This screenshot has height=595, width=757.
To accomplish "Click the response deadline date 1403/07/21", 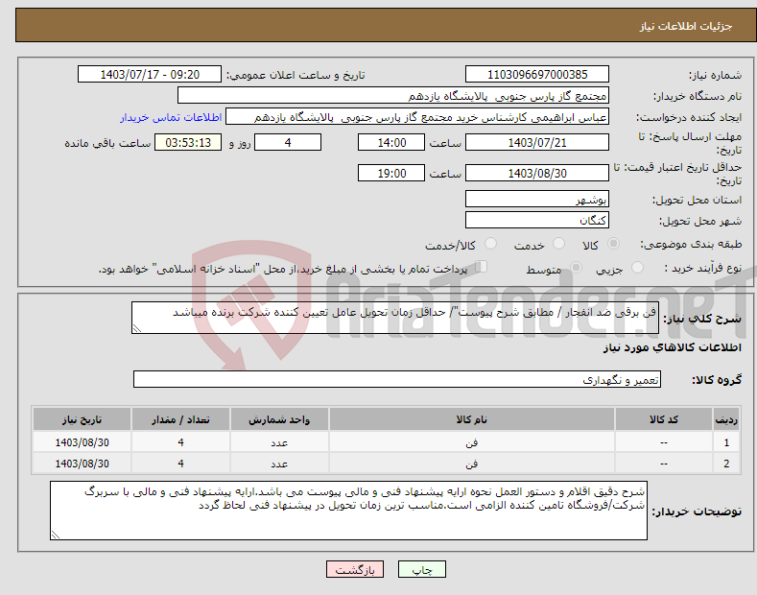I will click(x=537, y=142).
